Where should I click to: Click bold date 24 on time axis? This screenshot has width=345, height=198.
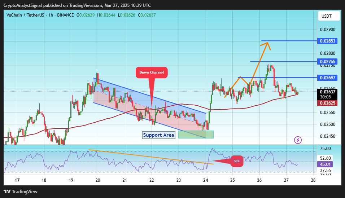pos(205,180)
